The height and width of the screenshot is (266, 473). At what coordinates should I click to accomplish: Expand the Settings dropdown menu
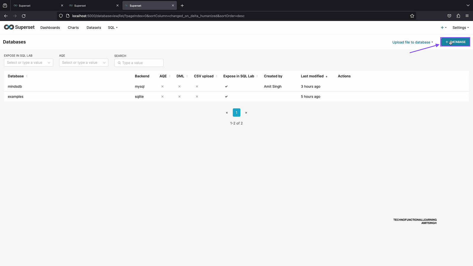coord(460,27)
